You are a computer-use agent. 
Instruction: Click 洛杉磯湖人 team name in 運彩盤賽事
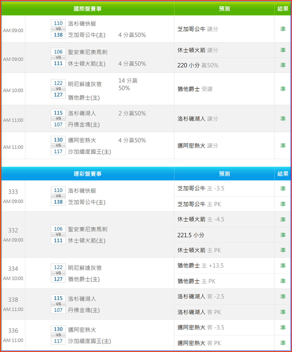coord(82,299)
